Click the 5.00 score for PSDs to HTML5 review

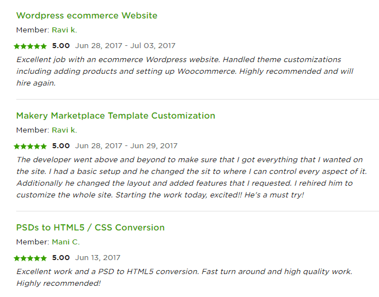(61, 258)
